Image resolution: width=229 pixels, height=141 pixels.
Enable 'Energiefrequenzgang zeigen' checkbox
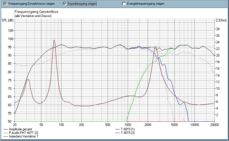[x=124, y=4]
